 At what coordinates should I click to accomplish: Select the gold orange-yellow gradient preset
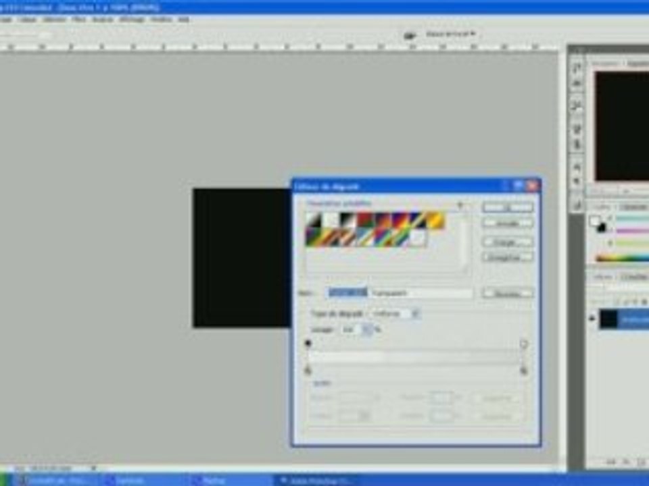[435, 220]
